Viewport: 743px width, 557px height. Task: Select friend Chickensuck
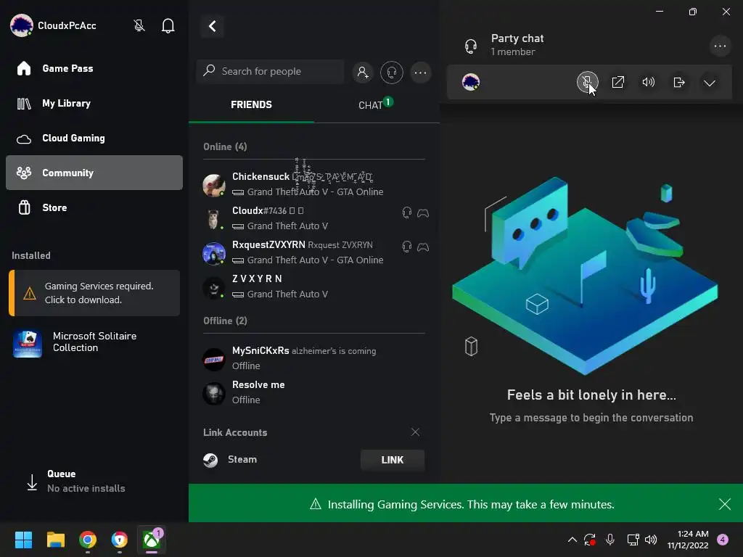(x=313, y=183)
